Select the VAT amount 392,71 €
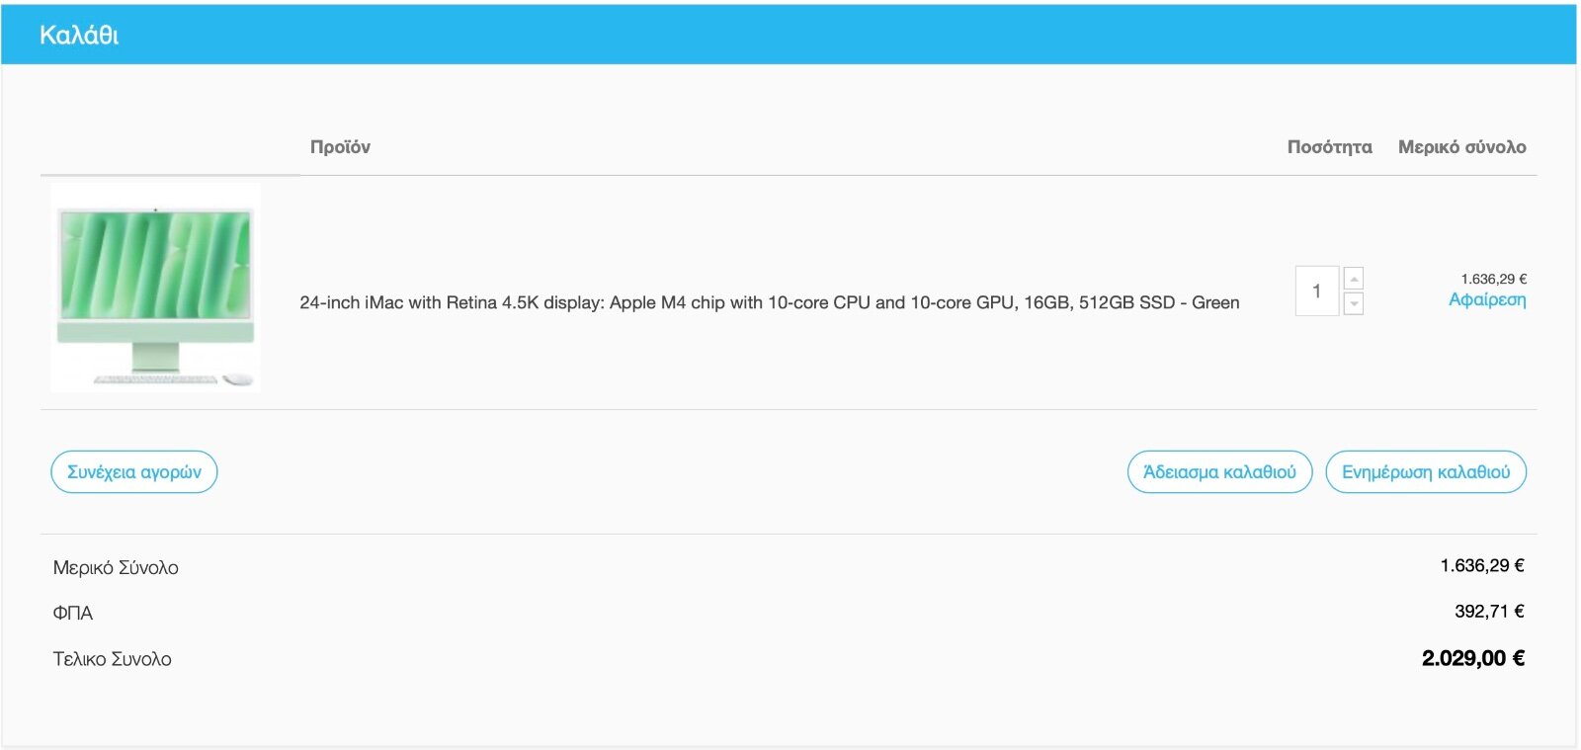This screenshot has height=750, width=1581. coord(1489,612)
